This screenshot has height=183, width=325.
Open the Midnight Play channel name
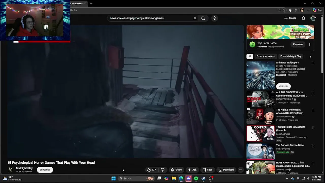pyautogui.click(x=24, y=168)
